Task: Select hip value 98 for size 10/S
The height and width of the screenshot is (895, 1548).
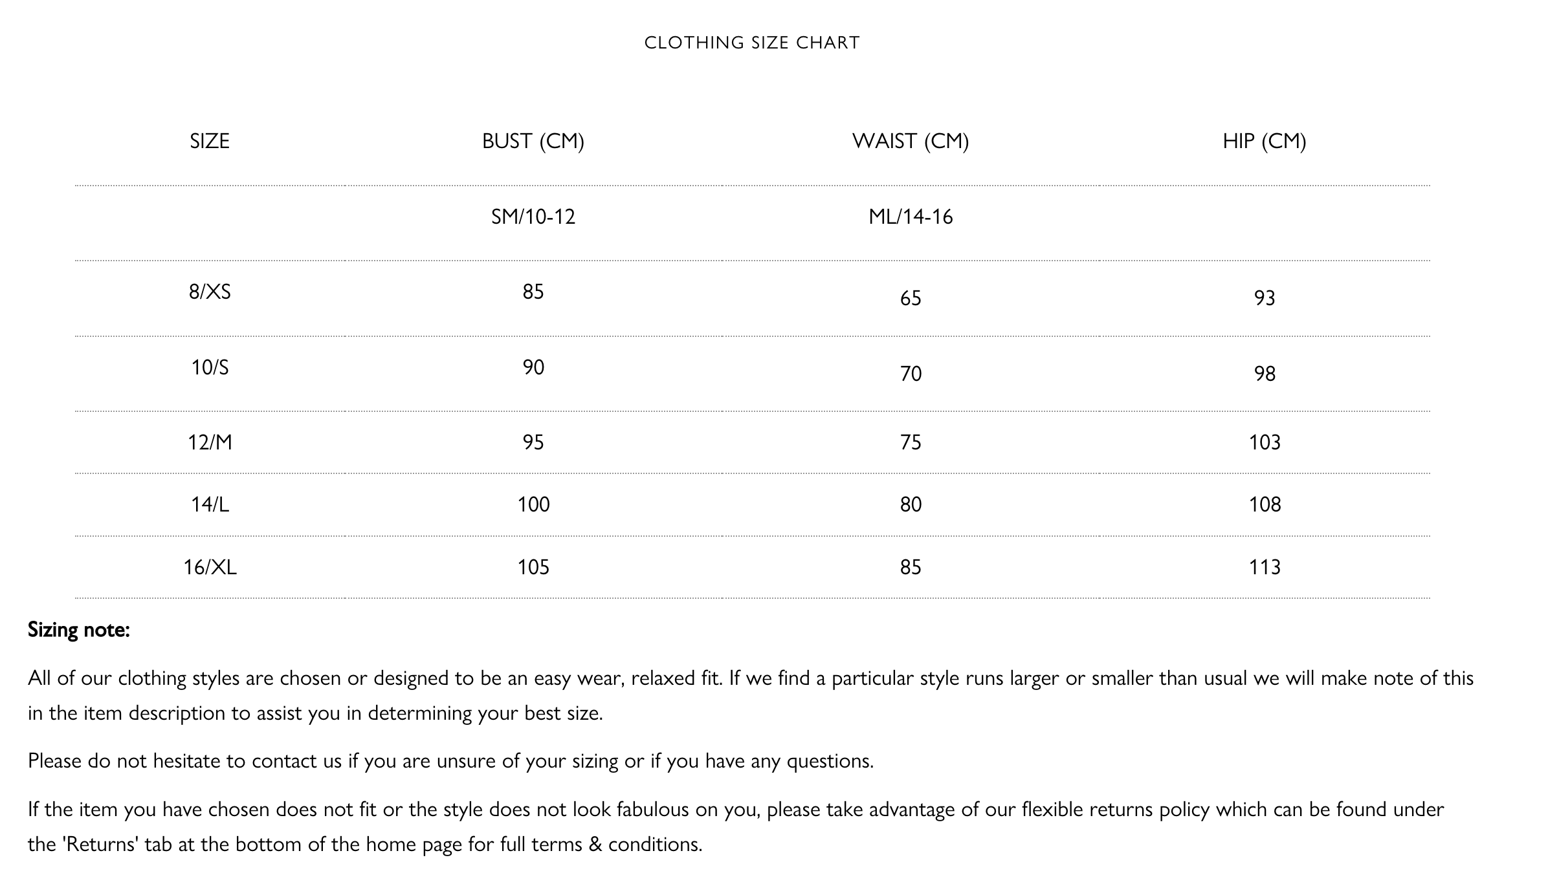Action: [1264, 374]
